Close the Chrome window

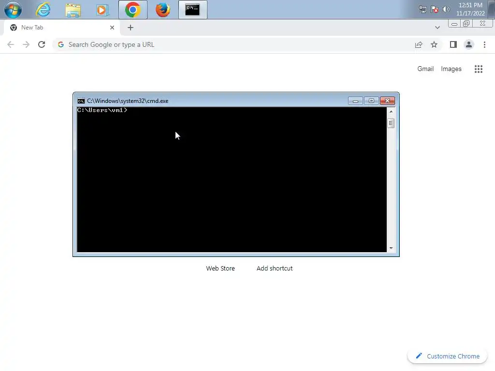[x=482, y=24]
